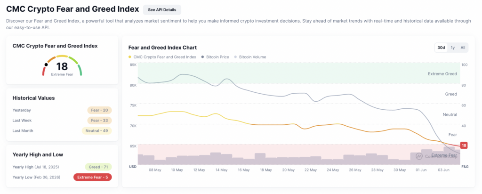
Task: Click the Yearly Low Extreme Fear - 5 badge
Action: (93, 178)
